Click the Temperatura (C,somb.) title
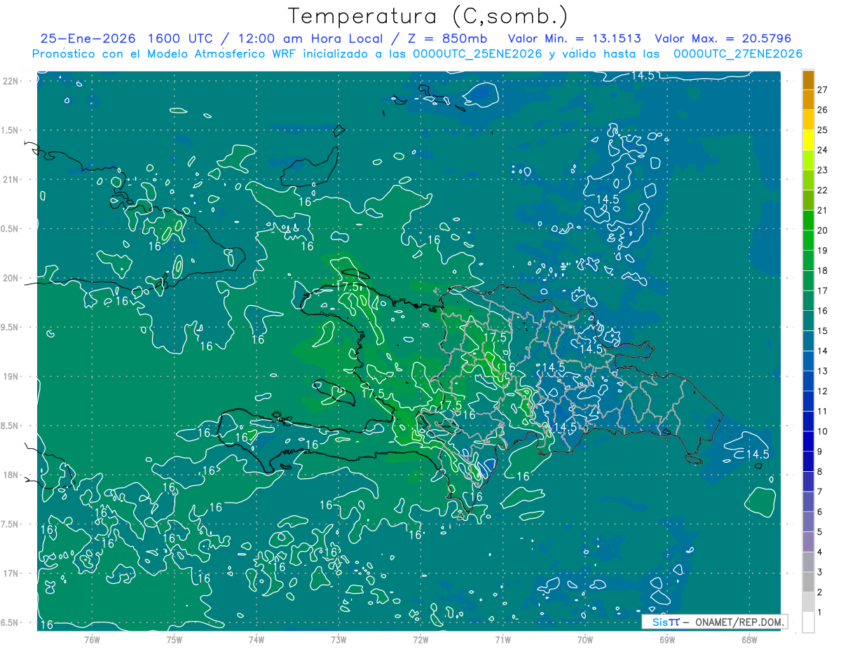The image size is (841, 649). click(427, 16)
